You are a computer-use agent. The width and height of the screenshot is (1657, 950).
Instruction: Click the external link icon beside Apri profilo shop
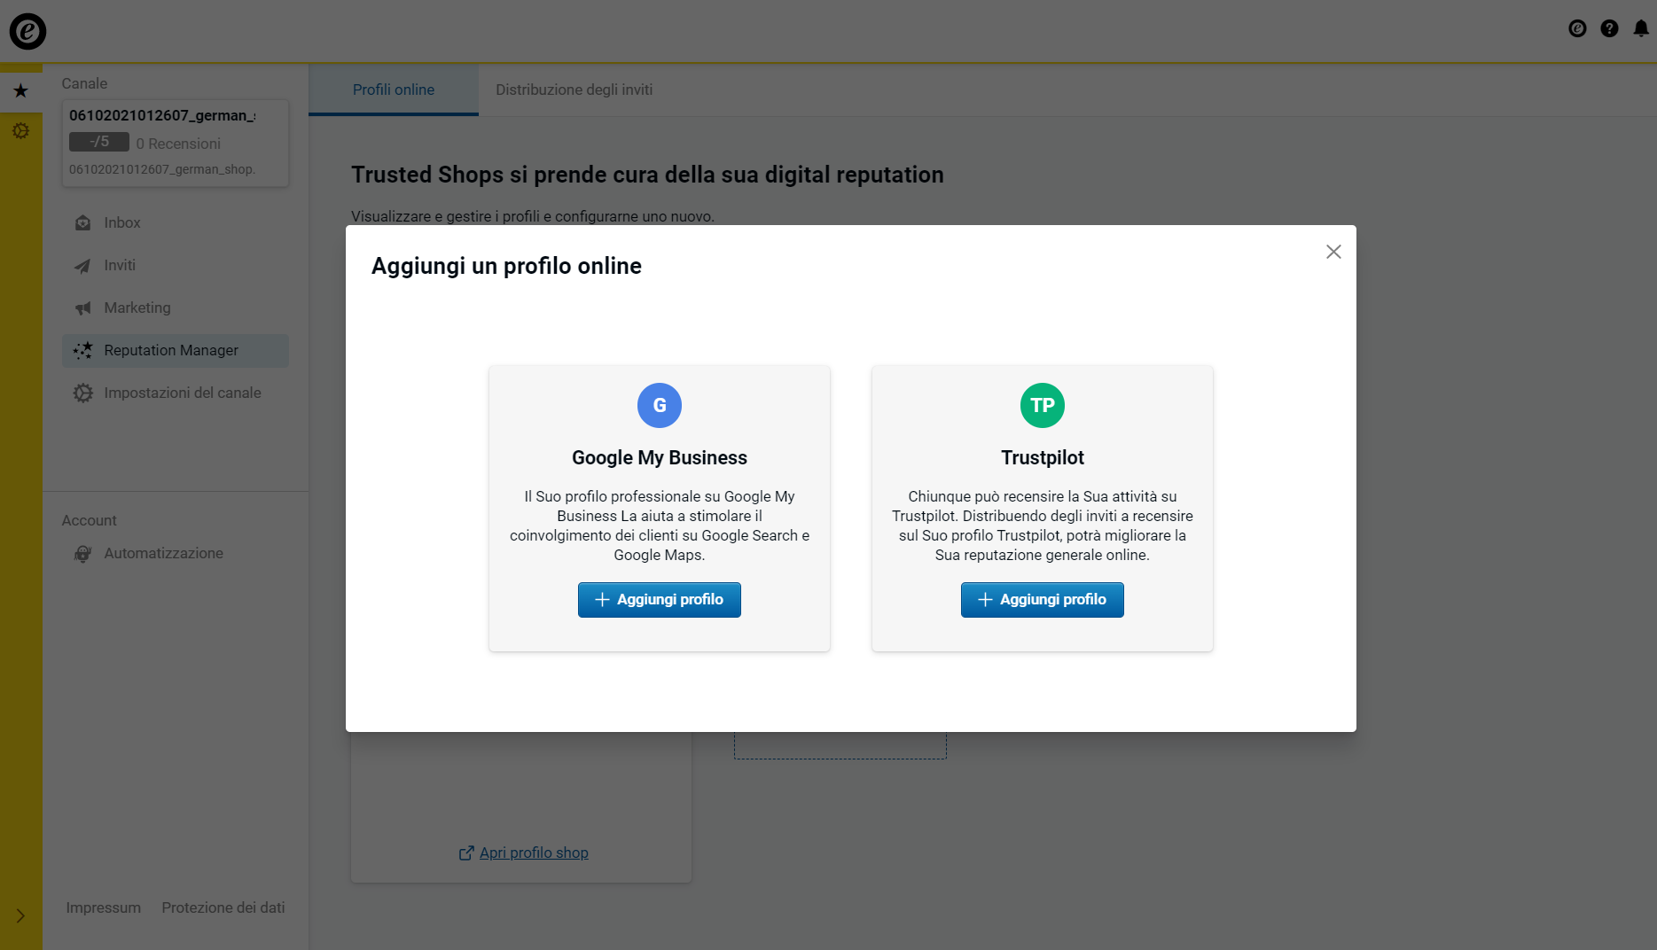pos(466,853)
